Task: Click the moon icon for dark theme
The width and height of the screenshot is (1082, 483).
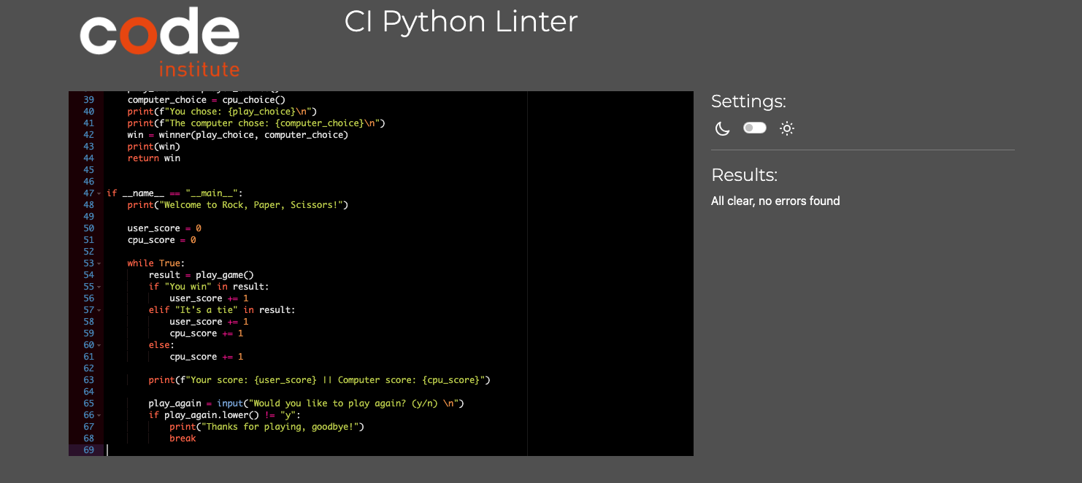Action: pyautogui.click(x=722, y=128)
